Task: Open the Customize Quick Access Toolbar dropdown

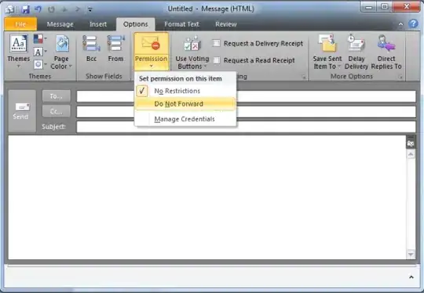Action: [90, 9]
